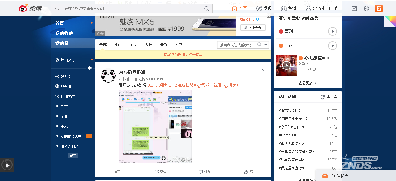Switch to the 图片 feed tab
This screenshot has height=181, width=396.
click(133, 45)
